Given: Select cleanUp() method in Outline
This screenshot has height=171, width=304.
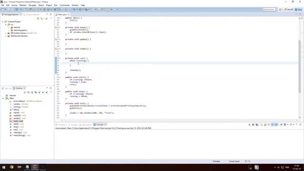Looking at the screenshot, I should click(18, 133).
